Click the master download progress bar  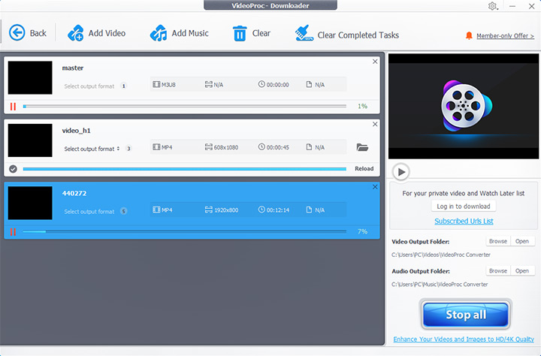coord(185,106)
